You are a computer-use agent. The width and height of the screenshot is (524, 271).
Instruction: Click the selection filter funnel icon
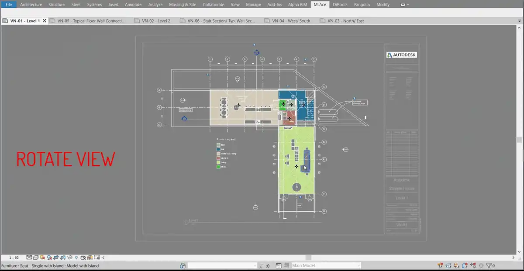pyautogui.click(x=489, y=265)
